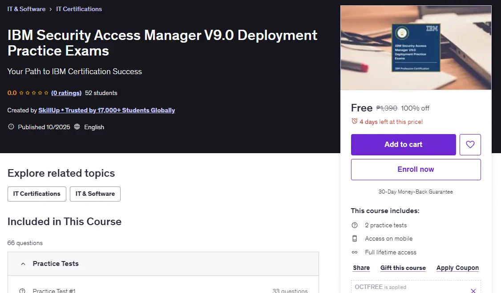The height and width of the screenshot is (293, 501).
Task: Click the 4 days left at this price text
Action: [391, 122]
